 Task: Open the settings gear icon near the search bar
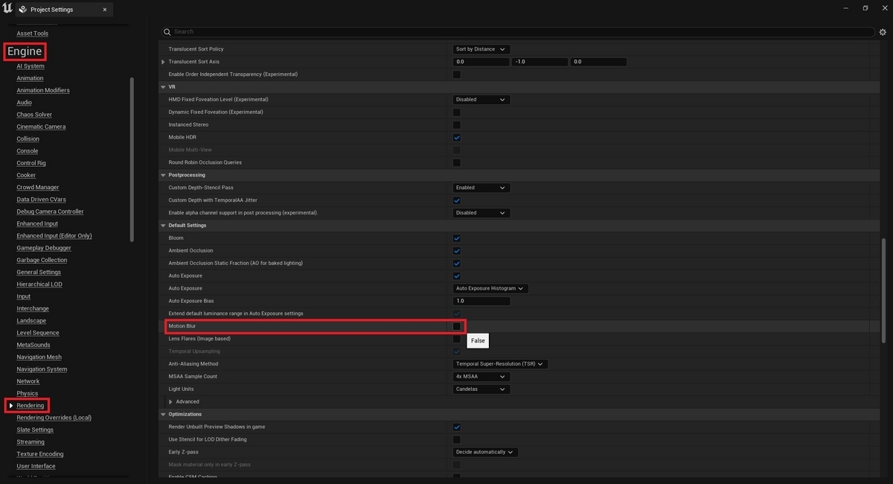pyautogui.click(x=882, y=31)
